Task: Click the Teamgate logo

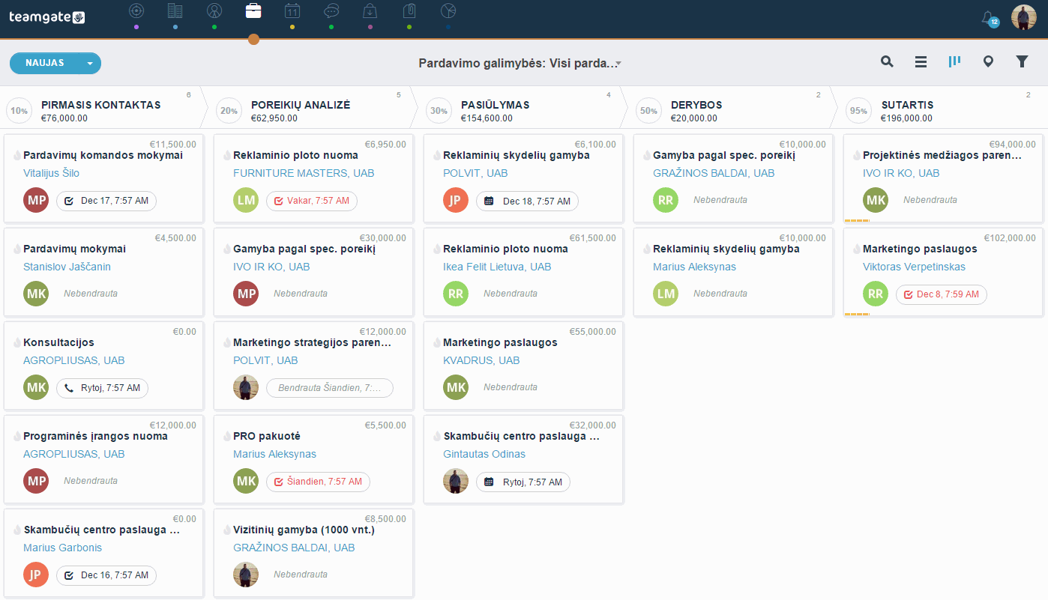Action: (x=47, y=16)
